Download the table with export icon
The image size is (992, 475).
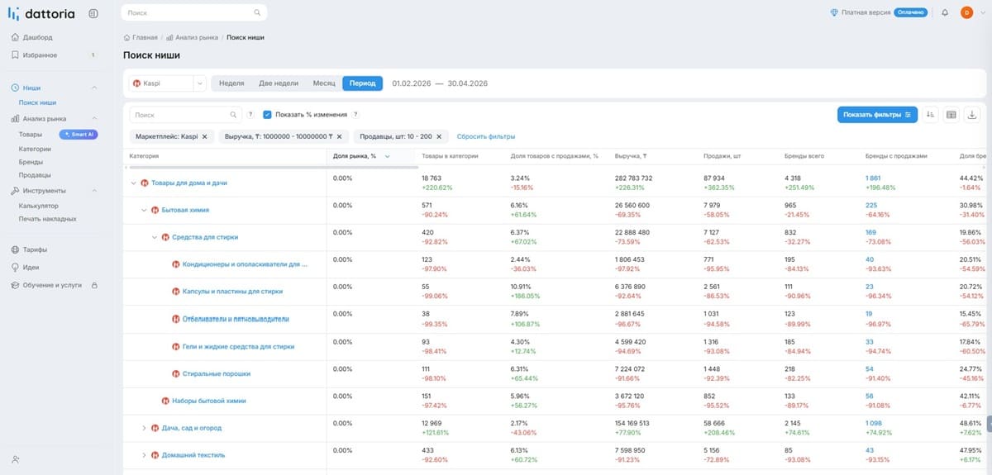pos(972,115)
